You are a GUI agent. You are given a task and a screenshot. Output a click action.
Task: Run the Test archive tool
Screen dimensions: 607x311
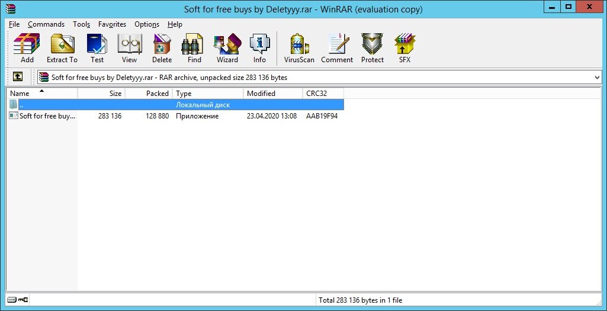coord(97,48)
